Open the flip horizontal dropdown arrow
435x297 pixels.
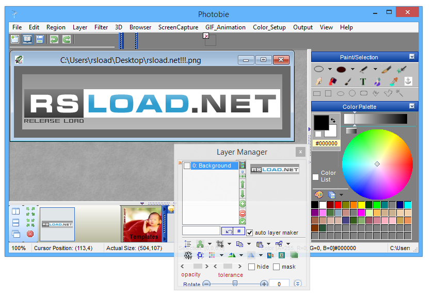[261, 255]
